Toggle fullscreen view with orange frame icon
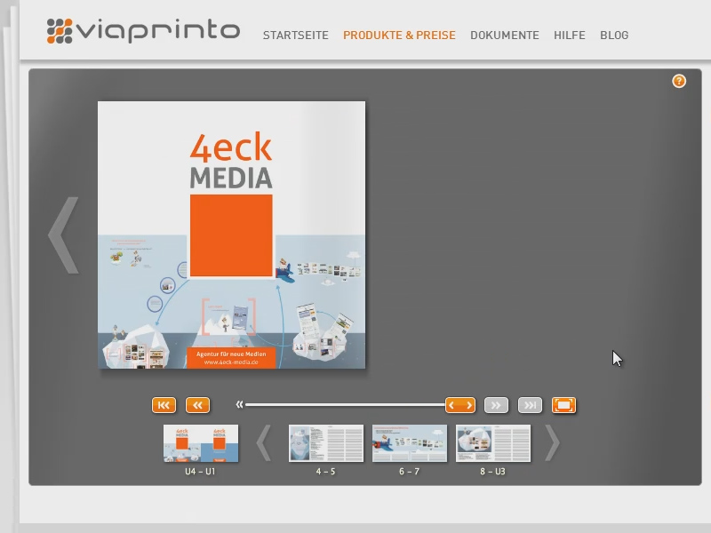The height and width of the screenshot is (533, 711). 563,405
